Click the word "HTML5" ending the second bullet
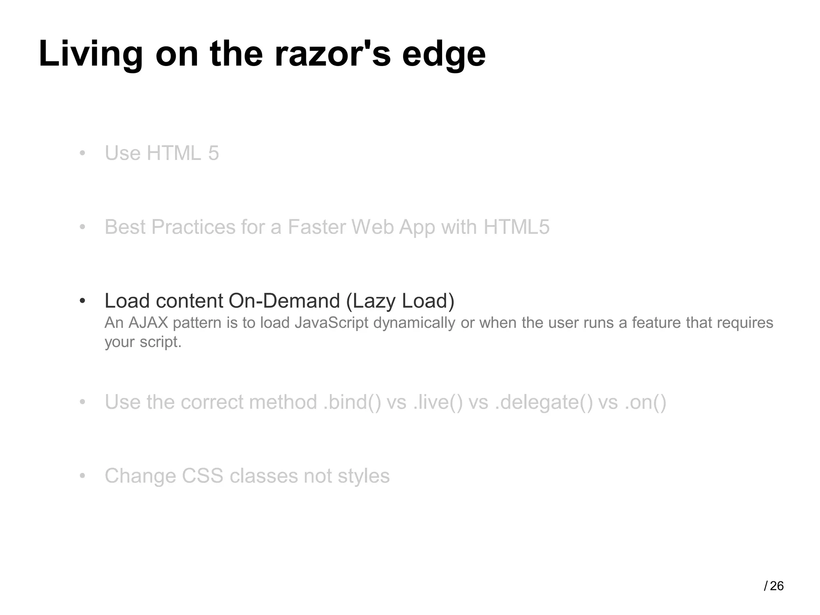The image size is (820, 615). (516, 227)
